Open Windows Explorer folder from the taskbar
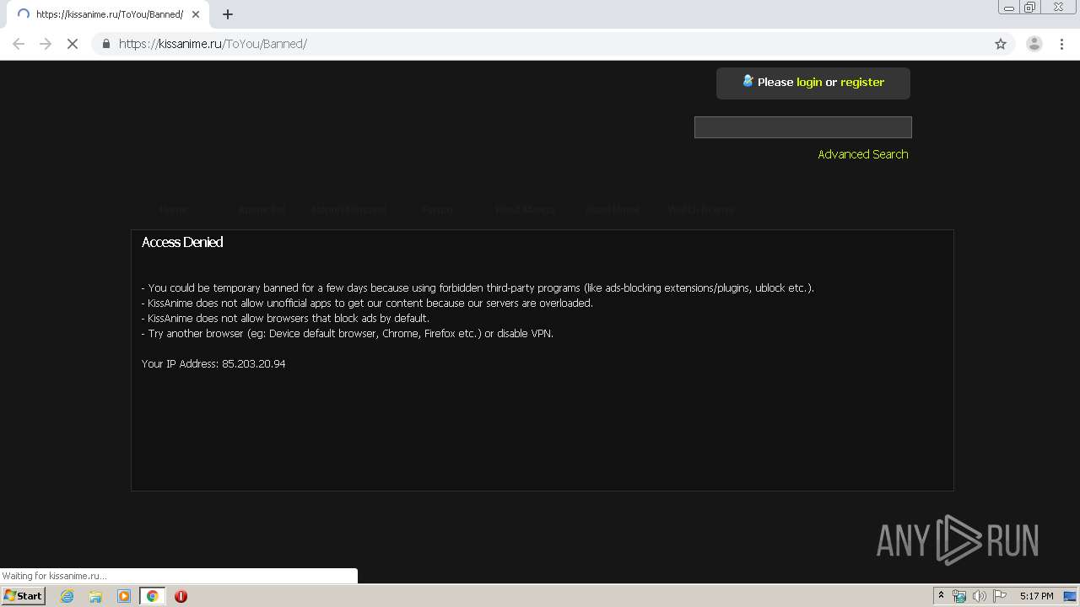The image size is (1080, 607). click(95, 596)
